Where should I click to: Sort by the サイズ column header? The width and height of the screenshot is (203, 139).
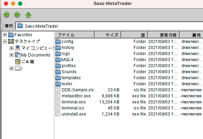[x=108, y=35]
